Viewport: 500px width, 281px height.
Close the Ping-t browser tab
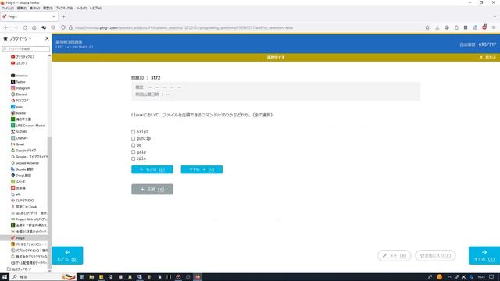click(x=54, y=16)
